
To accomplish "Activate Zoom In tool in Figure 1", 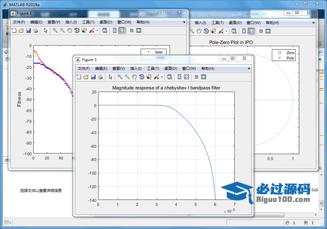I will 55,31.
